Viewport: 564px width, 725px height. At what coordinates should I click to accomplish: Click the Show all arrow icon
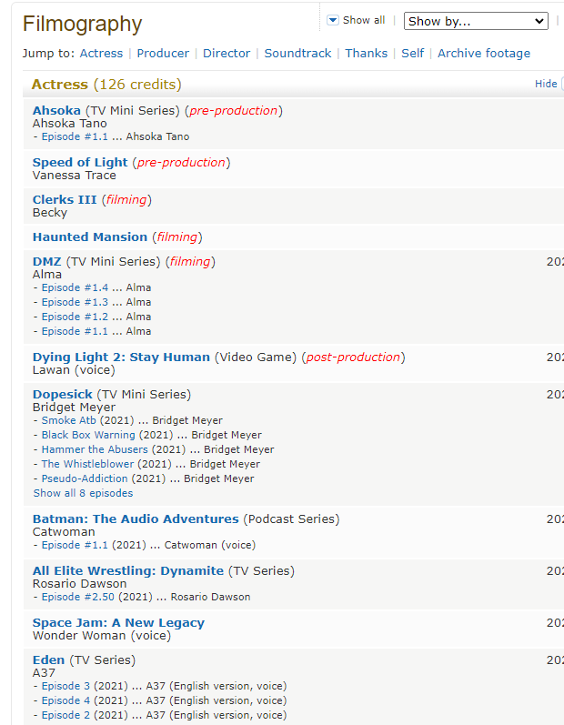pyautogui.click(x=332, y=20)
